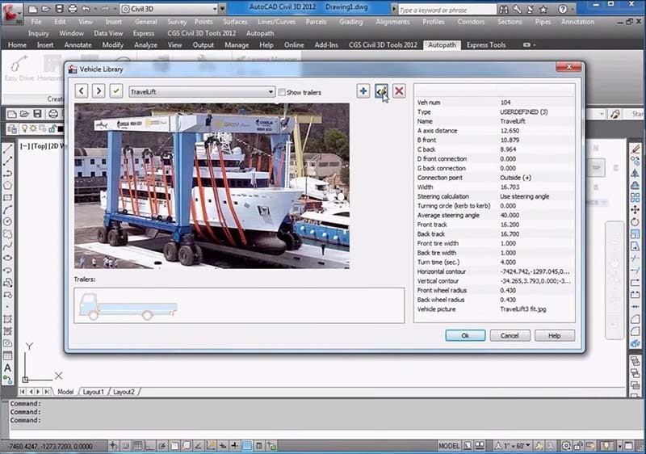Enable the Show trailers checkbox
The image size is (646, 454).
tap(282, 92)
